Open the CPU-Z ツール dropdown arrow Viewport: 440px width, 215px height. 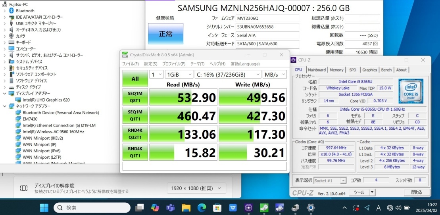click(x=372, y=192)
